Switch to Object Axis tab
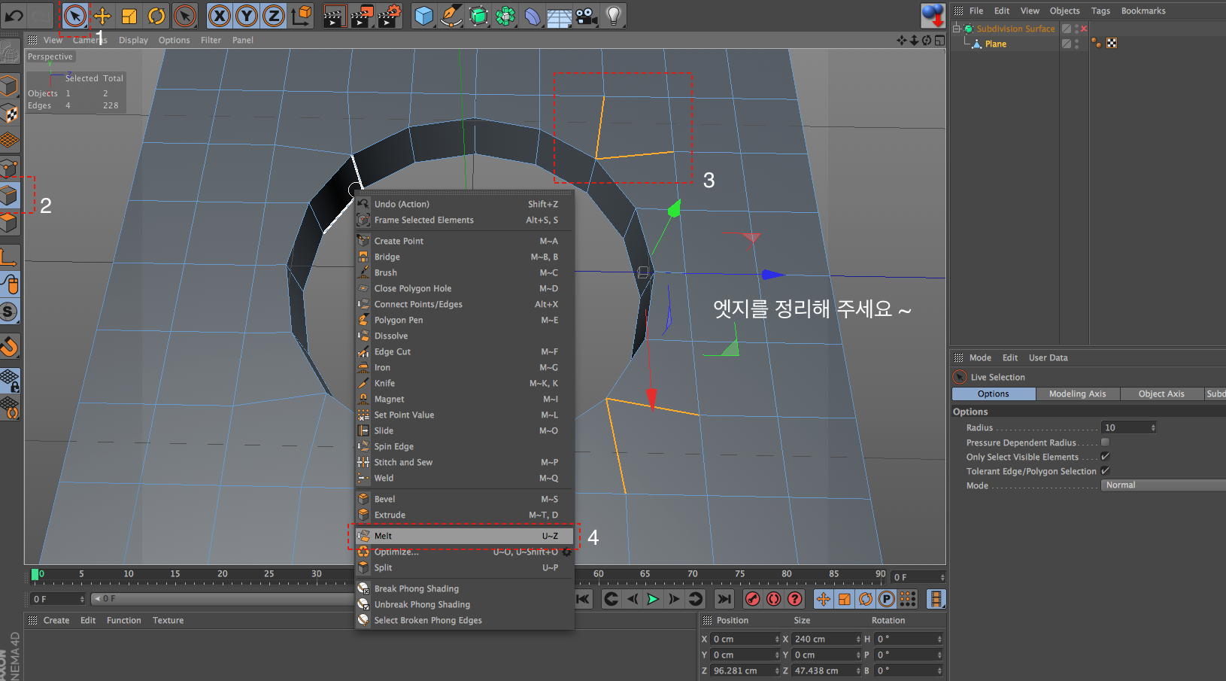Image resolution: width=1226 pixels, height=681 pixels. click(1161, 394)
